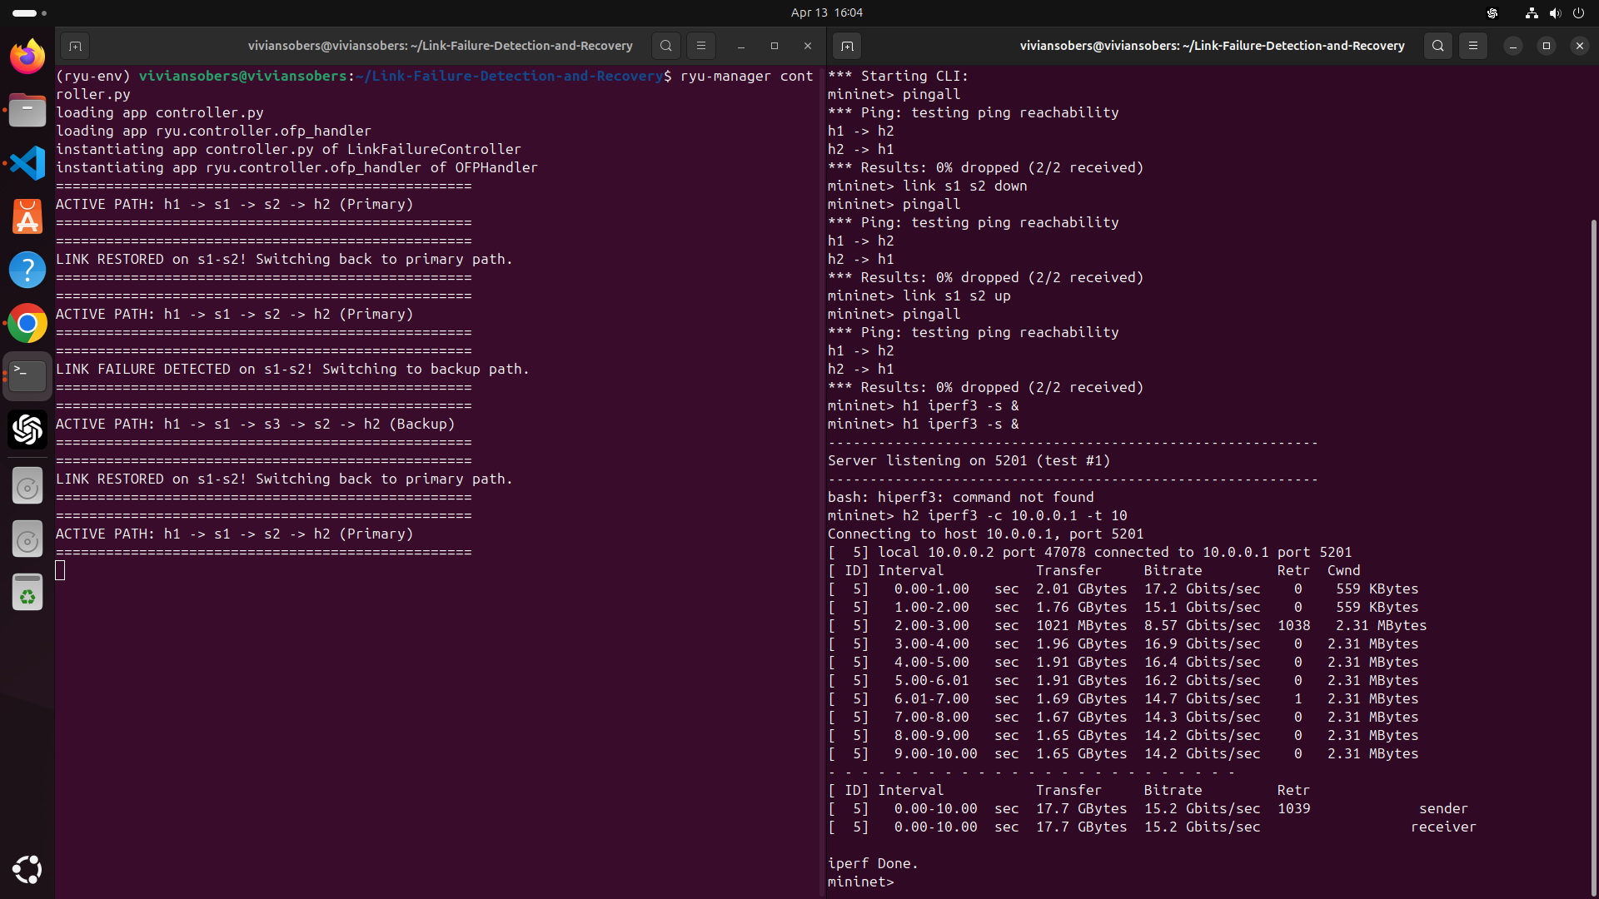Open the left terminal hamburger menu
Viewport: 1599px width, 899px height.
coord(701,46)
